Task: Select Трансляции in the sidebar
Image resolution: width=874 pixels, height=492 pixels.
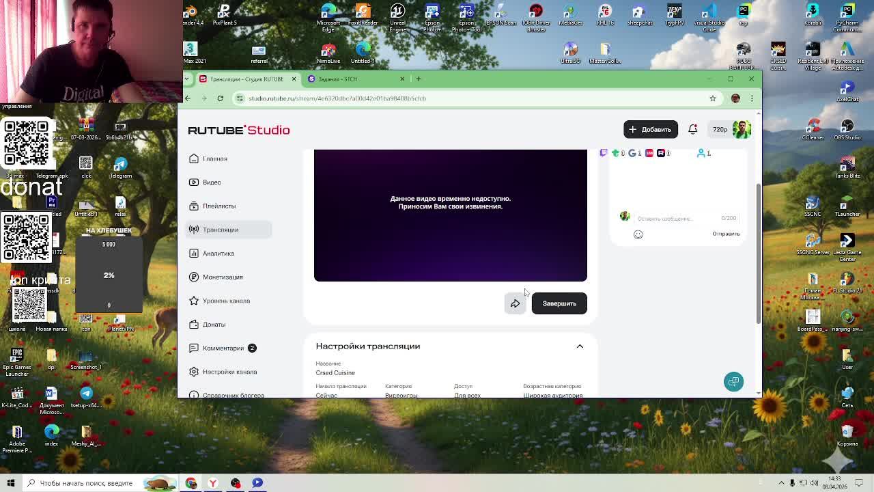Action: coord(228,230)
